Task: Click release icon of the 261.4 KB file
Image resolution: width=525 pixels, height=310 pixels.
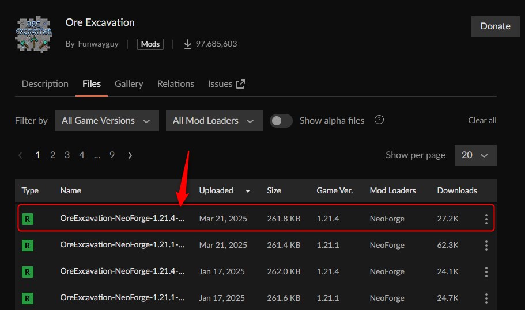Action: pyautogui.click(x=28, y=246)
